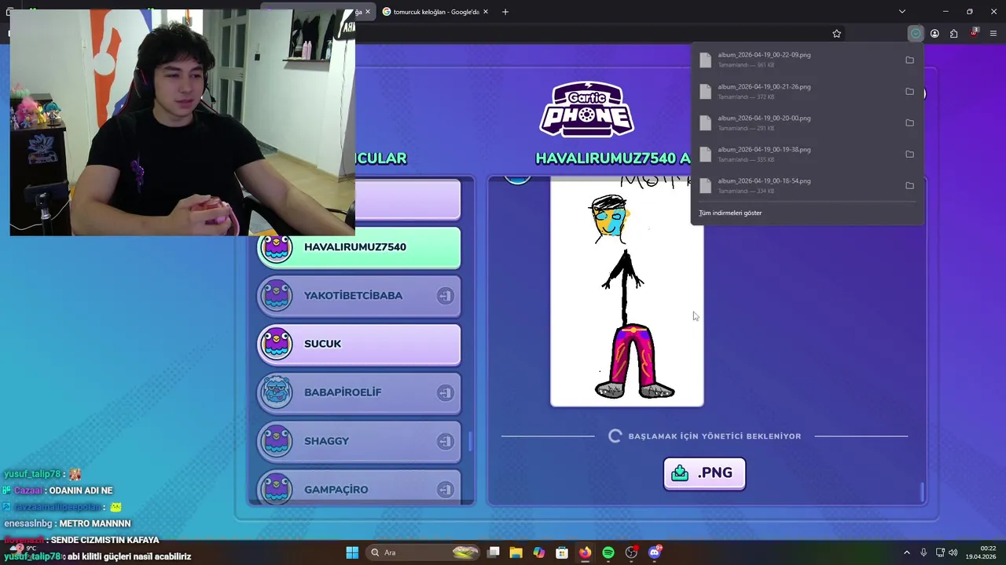This screenshot has height=565, width=1006.
Task: Close the current Gartic Phone tab
Action: 367,12
